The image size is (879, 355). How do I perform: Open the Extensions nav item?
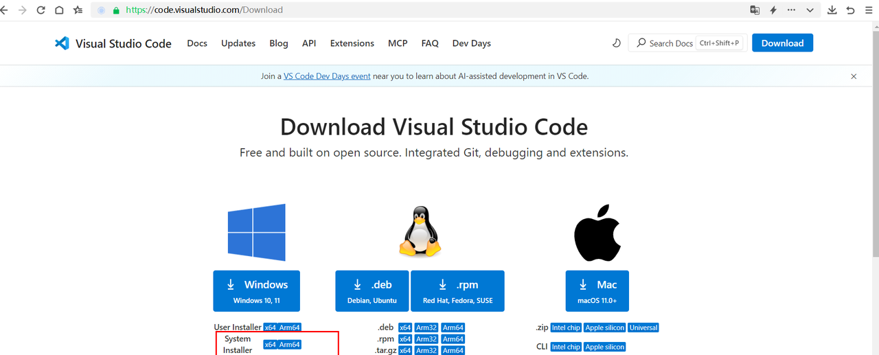[352, 43]
